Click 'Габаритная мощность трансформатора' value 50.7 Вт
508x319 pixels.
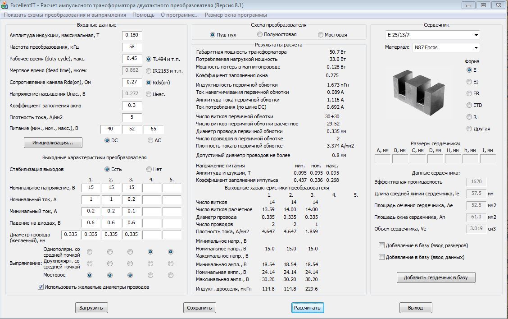(x=338, y=52)
